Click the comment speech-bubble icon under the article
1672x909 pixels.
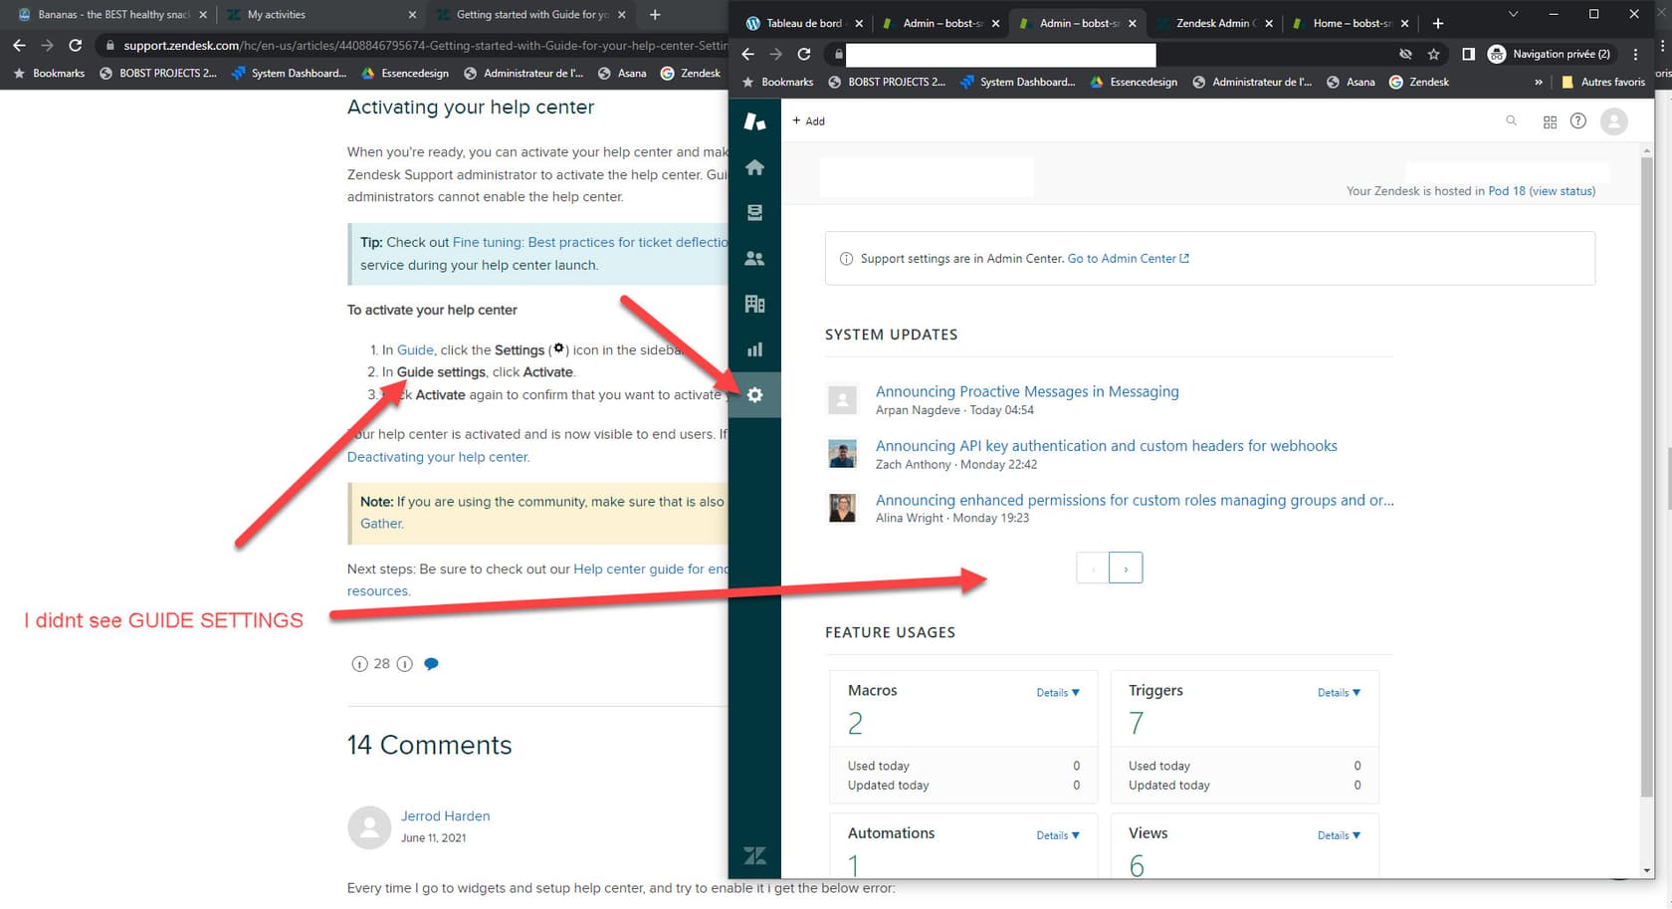click(x=432, y=663)
